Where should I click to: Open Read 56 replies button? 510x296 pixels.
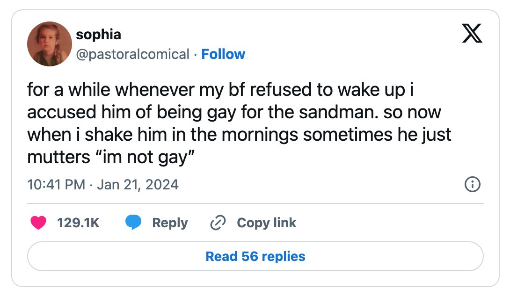[255, 256]
